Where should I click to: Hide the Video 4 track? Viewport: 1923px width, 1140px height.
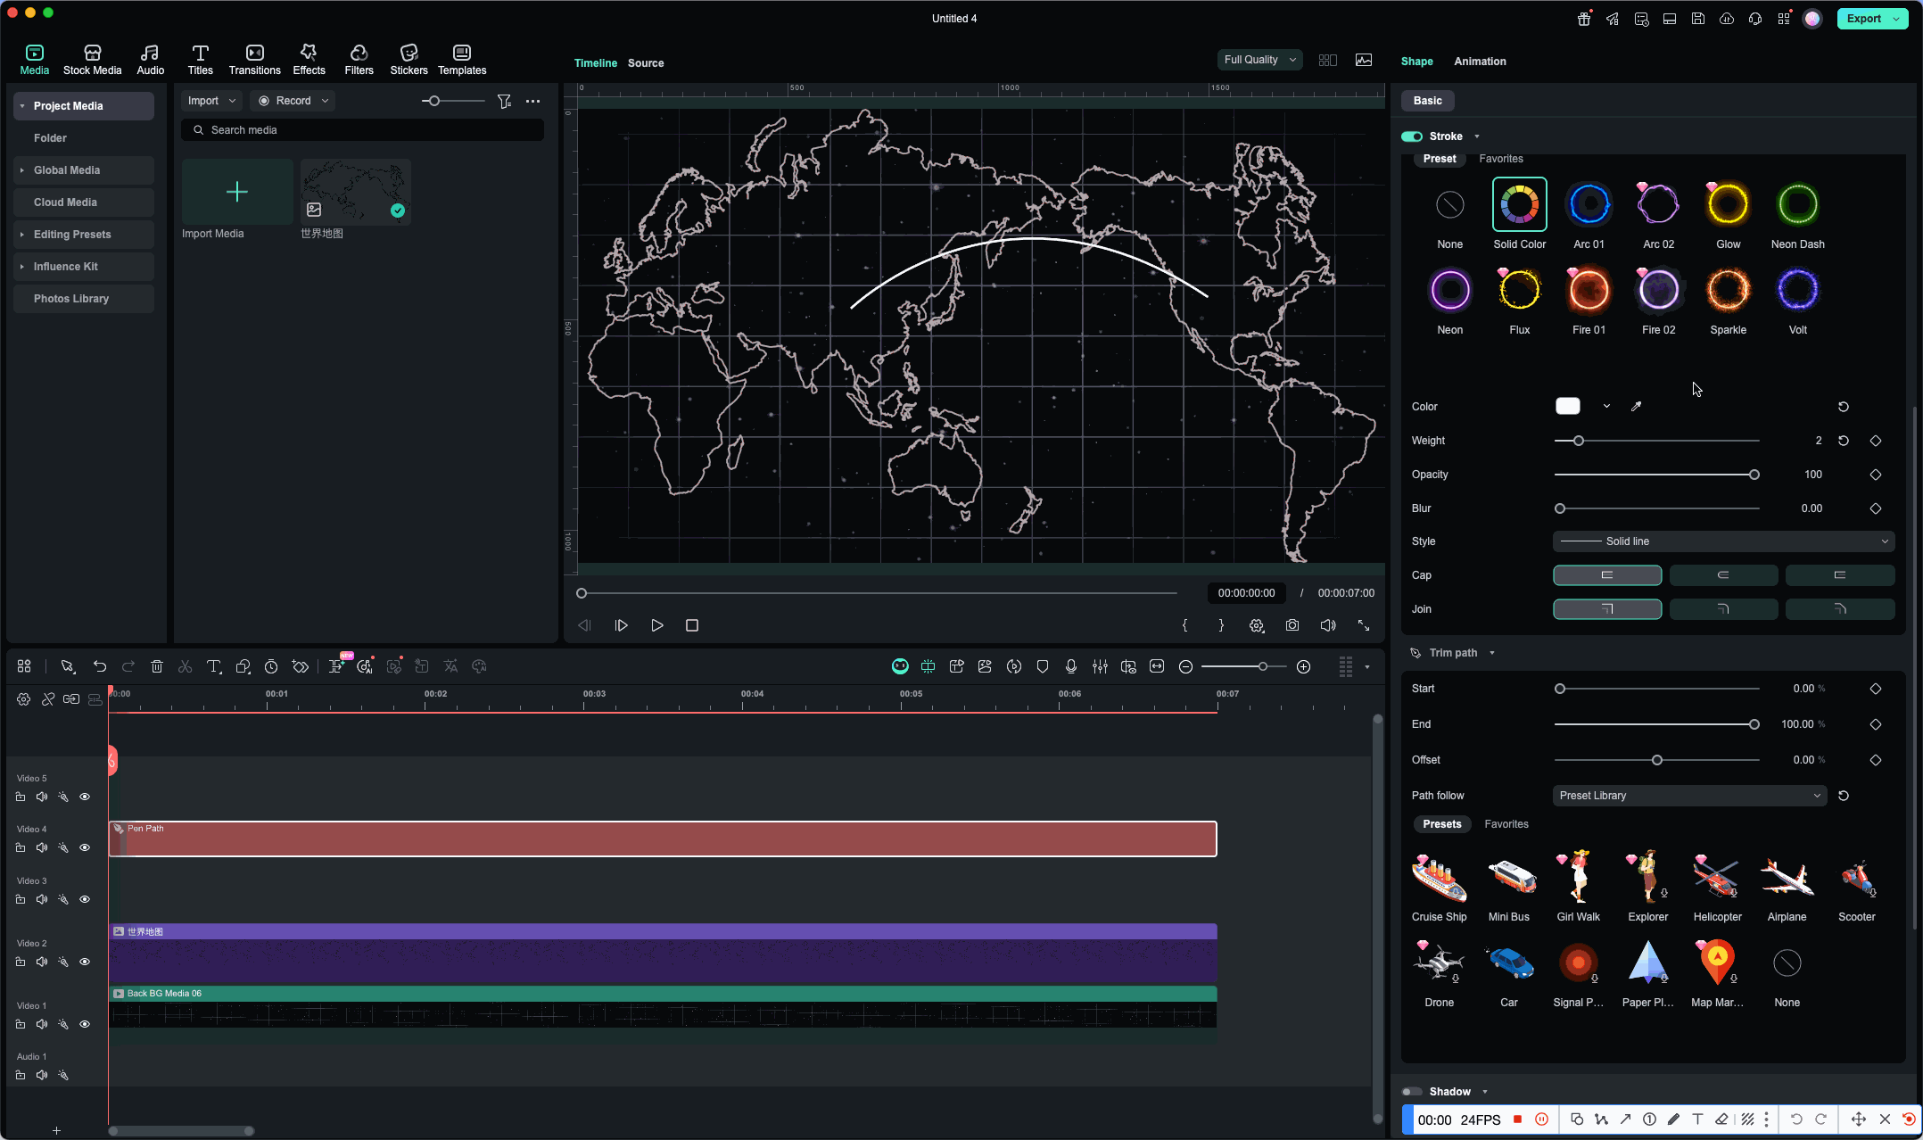(x=85, y=847)
